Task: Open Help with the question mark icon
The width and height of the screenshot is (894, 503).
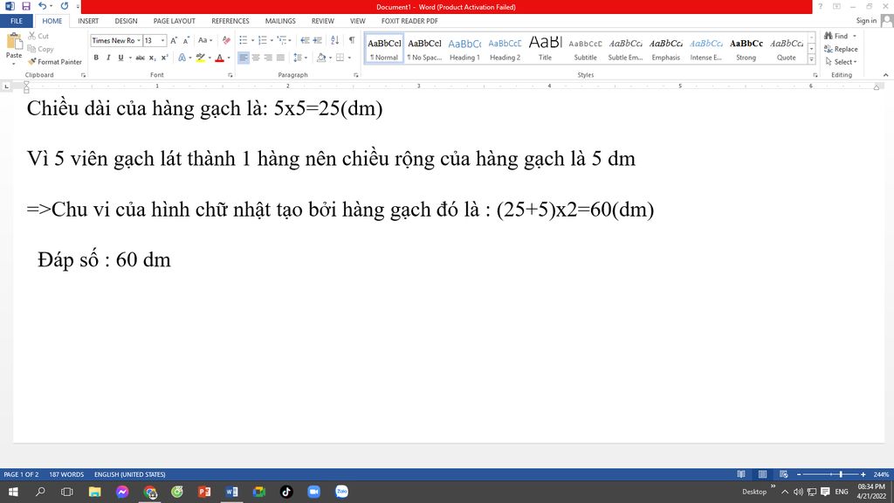Action: coord(821,6)
